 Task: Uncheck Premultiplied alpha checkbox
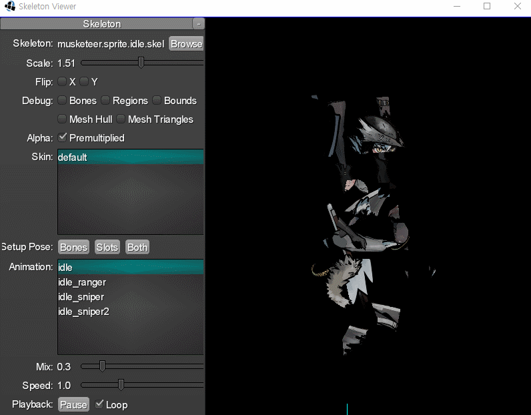62,137
